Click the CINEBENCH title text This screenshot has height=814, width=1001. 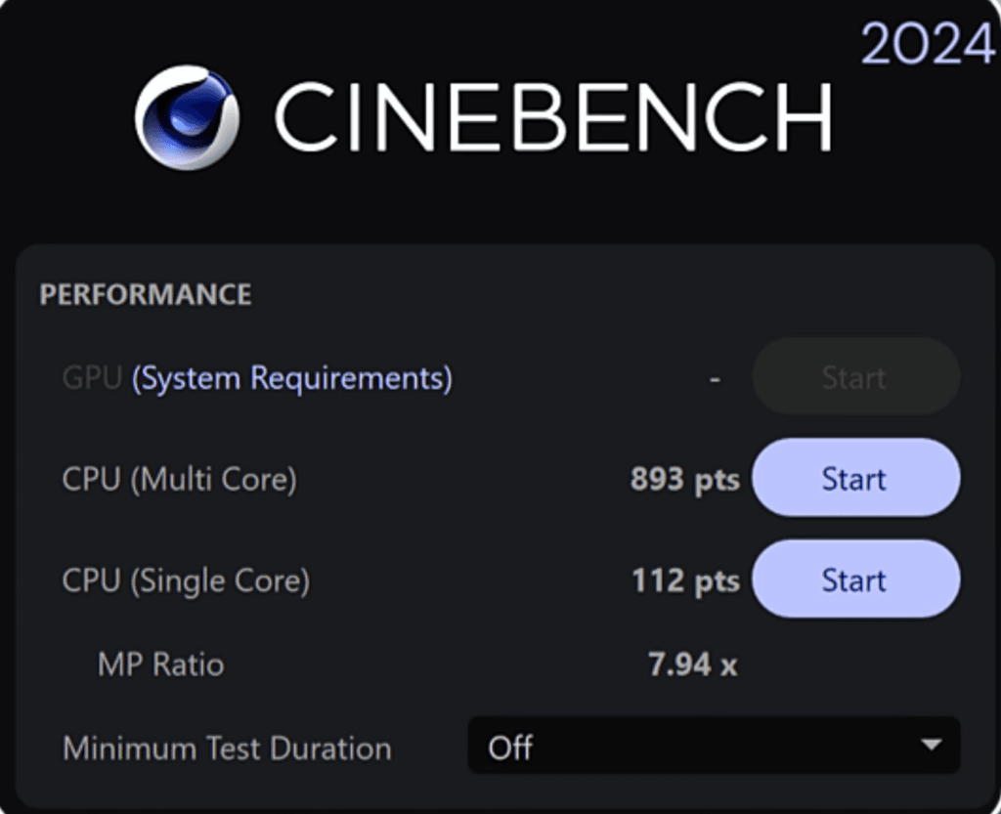552,117
